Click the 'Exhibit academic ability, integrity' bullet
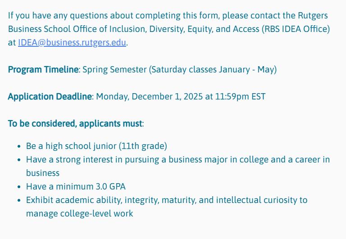This screenshot has height=239, width=346. (113, 200)
